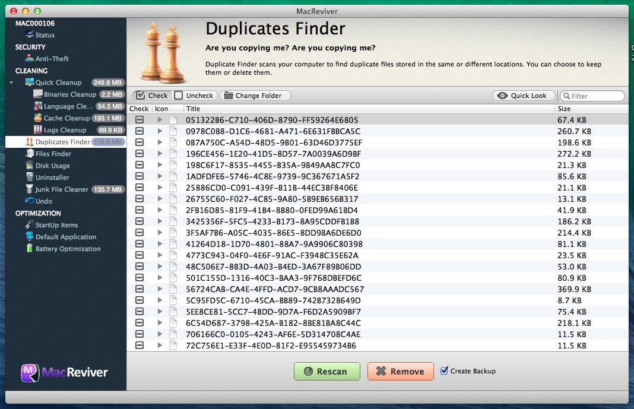Viewport: 634px width, 409px height.
Task: Select the 369.9 KB size cell
Action: pyautogui.click(x=574, y=289)
